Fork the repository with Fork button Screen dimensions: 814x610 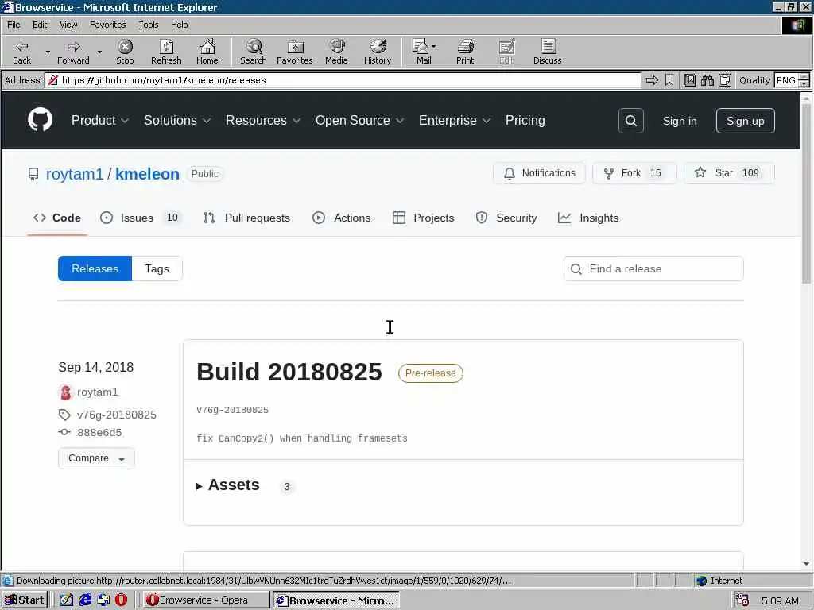(x=634, y=173)
